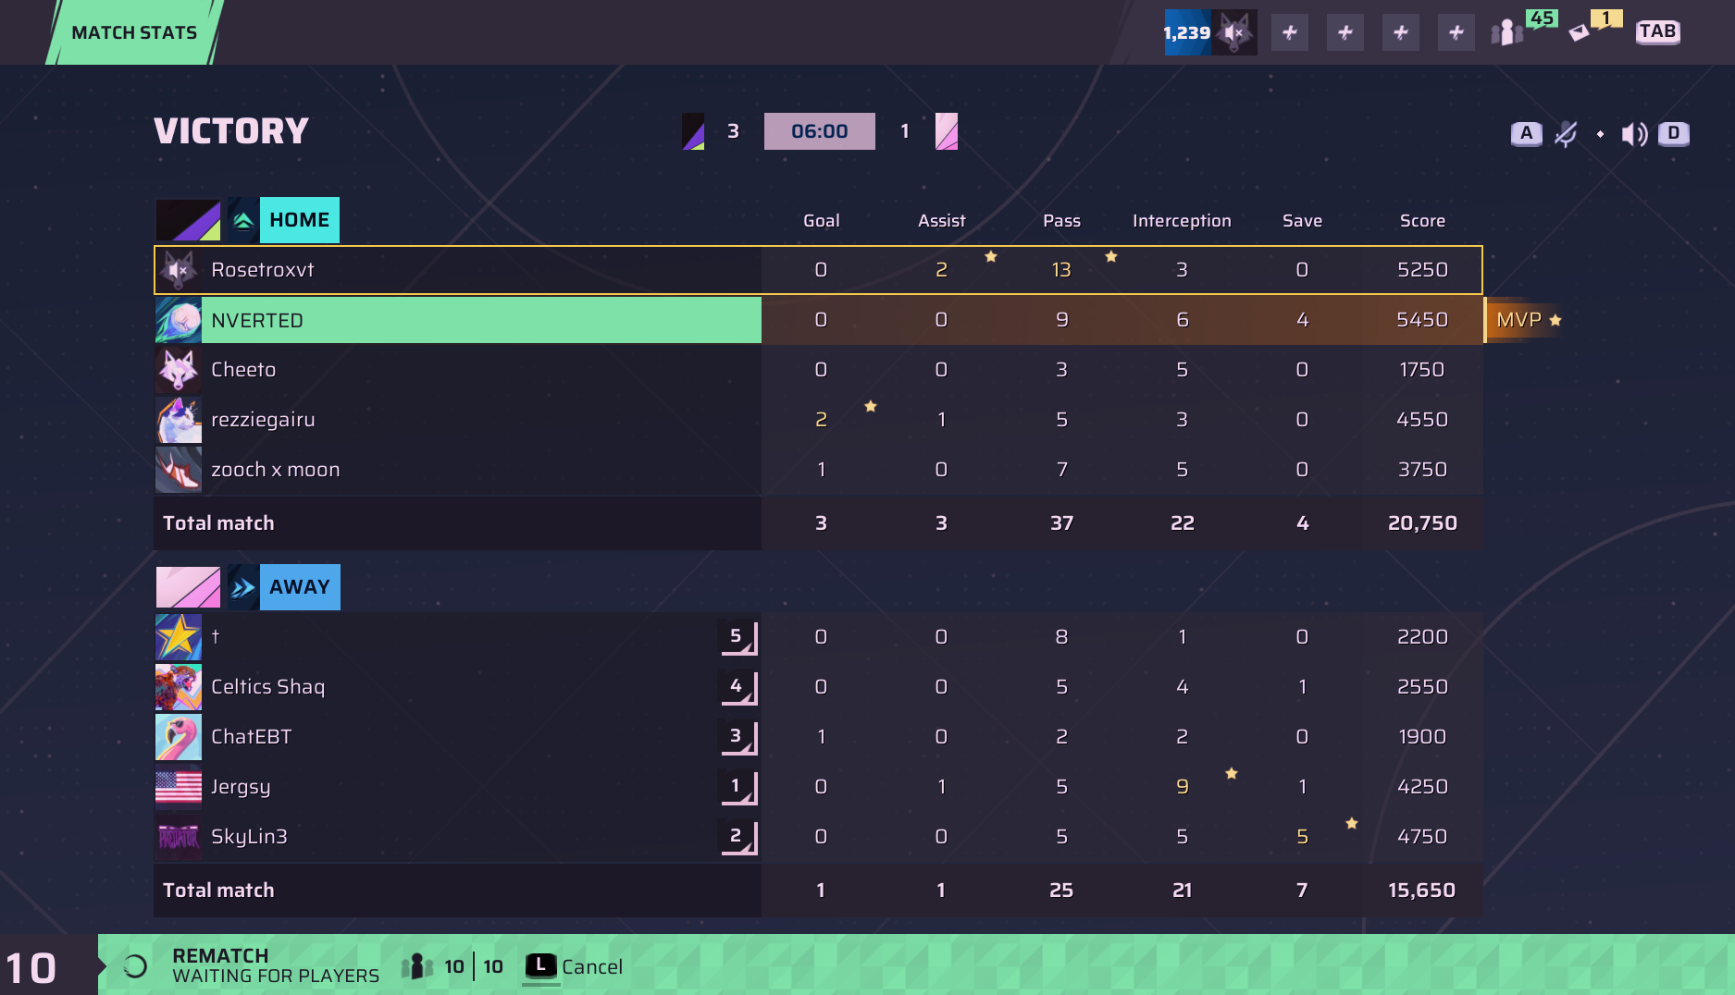Screen dimensions: 1735x995
Task: Click the TAB key button
Action: pos(1657,31)
